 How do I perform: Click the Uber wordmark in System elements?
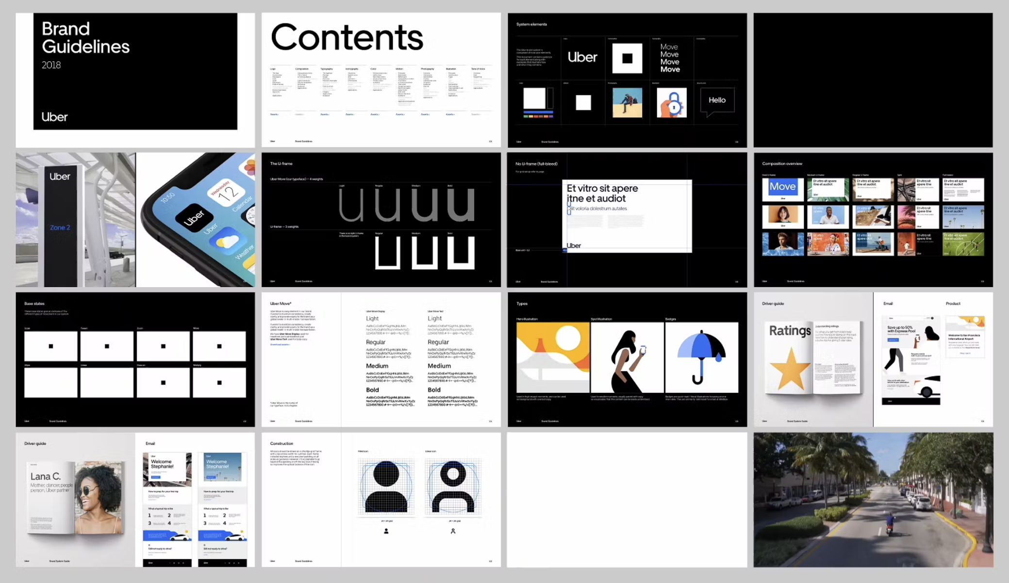point(582,57)
